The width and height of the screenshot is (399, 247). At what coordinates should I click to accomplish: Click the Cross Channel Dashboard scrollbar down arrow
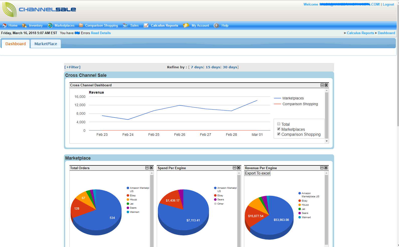pos(327,141)
